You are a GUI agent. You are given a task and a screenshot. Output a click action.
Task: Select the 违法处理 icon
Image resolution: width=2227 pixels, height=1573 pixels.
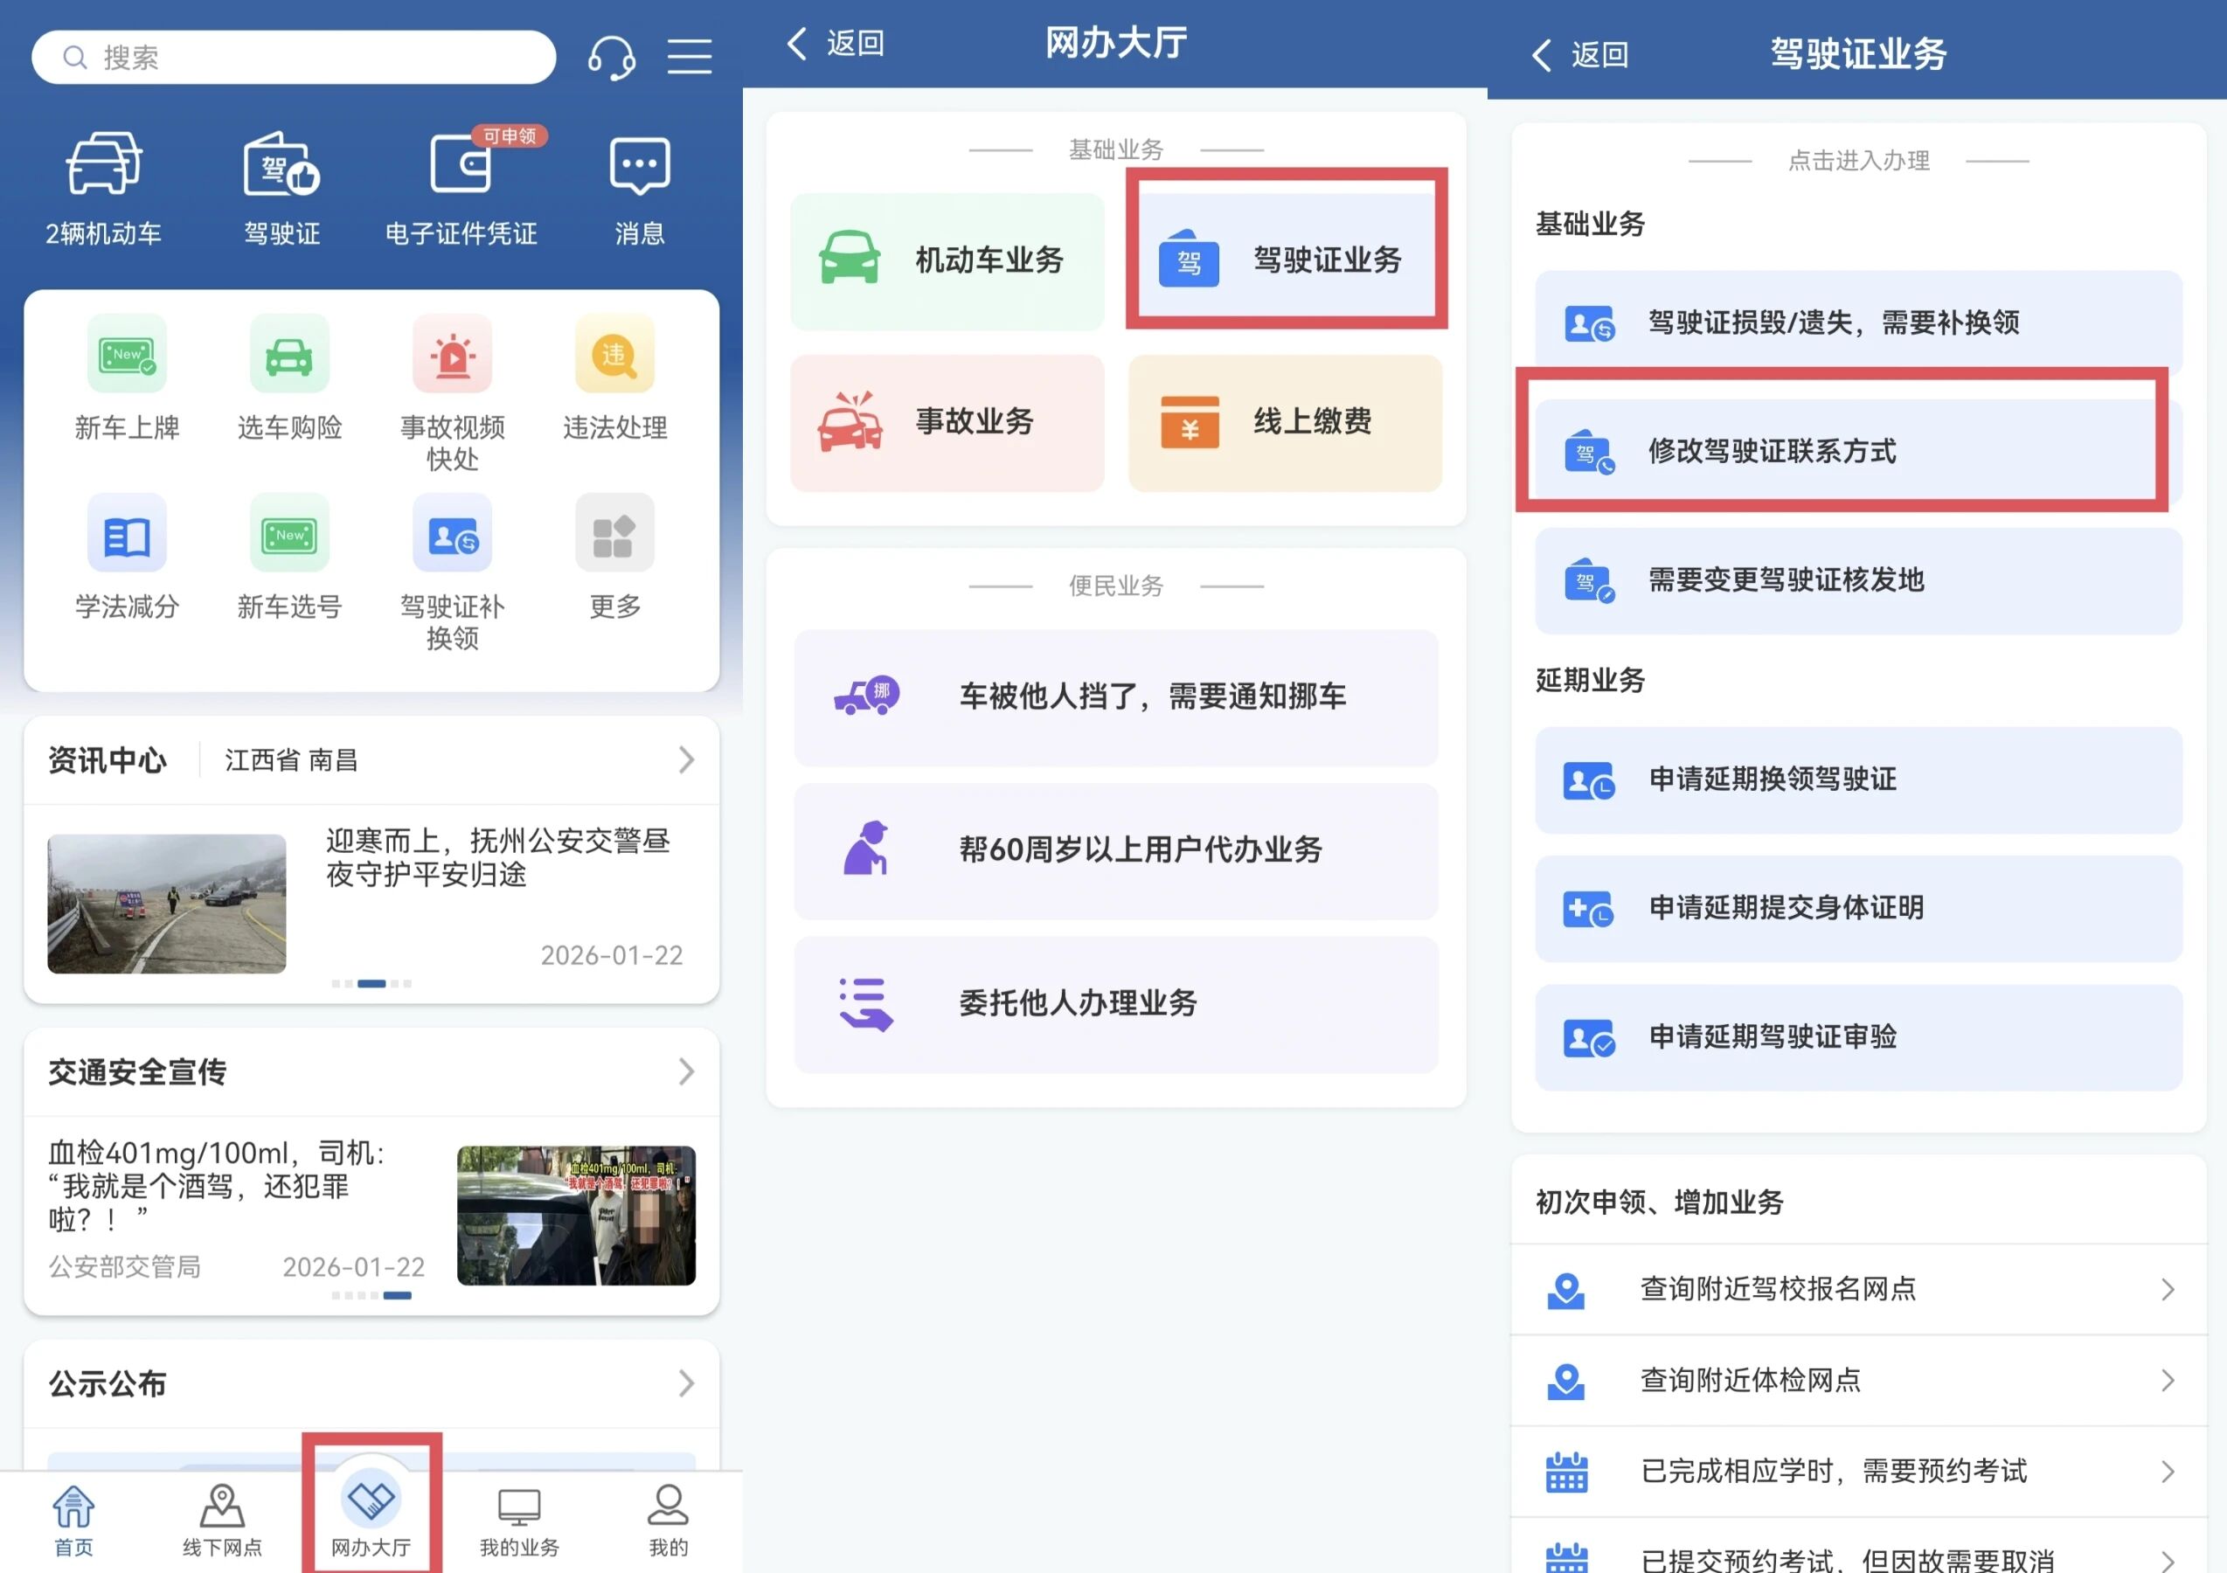pos(614,355)
